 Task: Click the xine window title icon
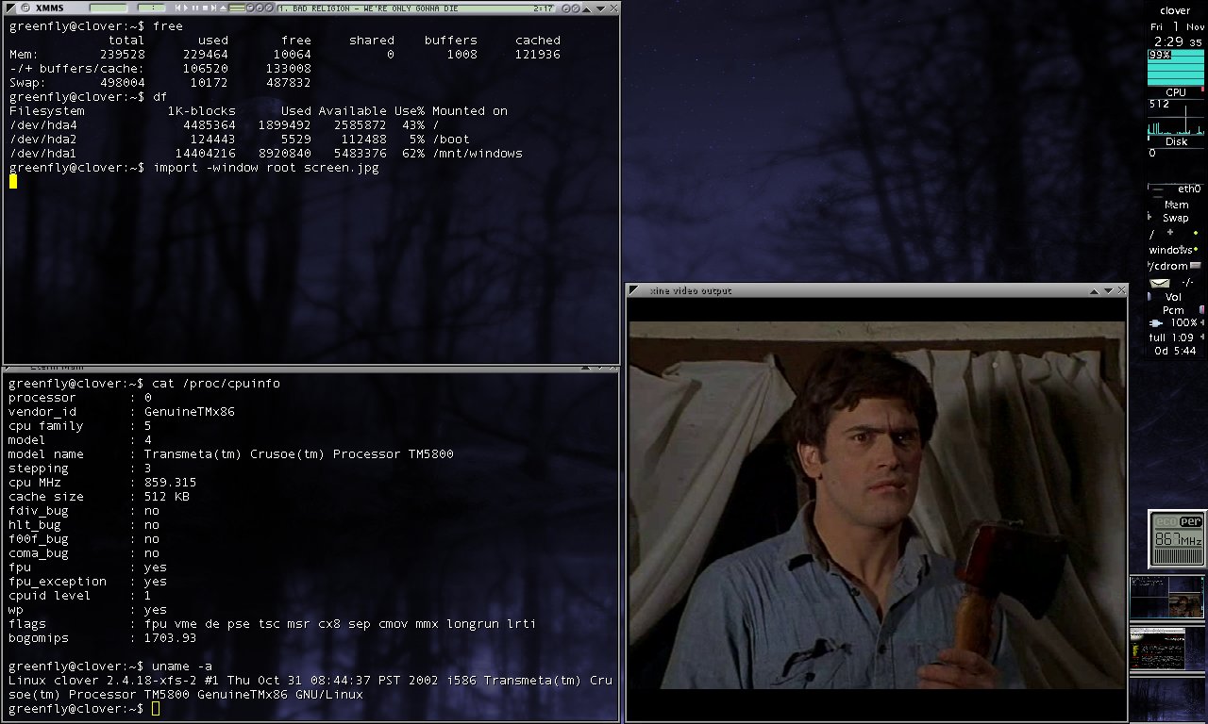(x=634, y=290)
